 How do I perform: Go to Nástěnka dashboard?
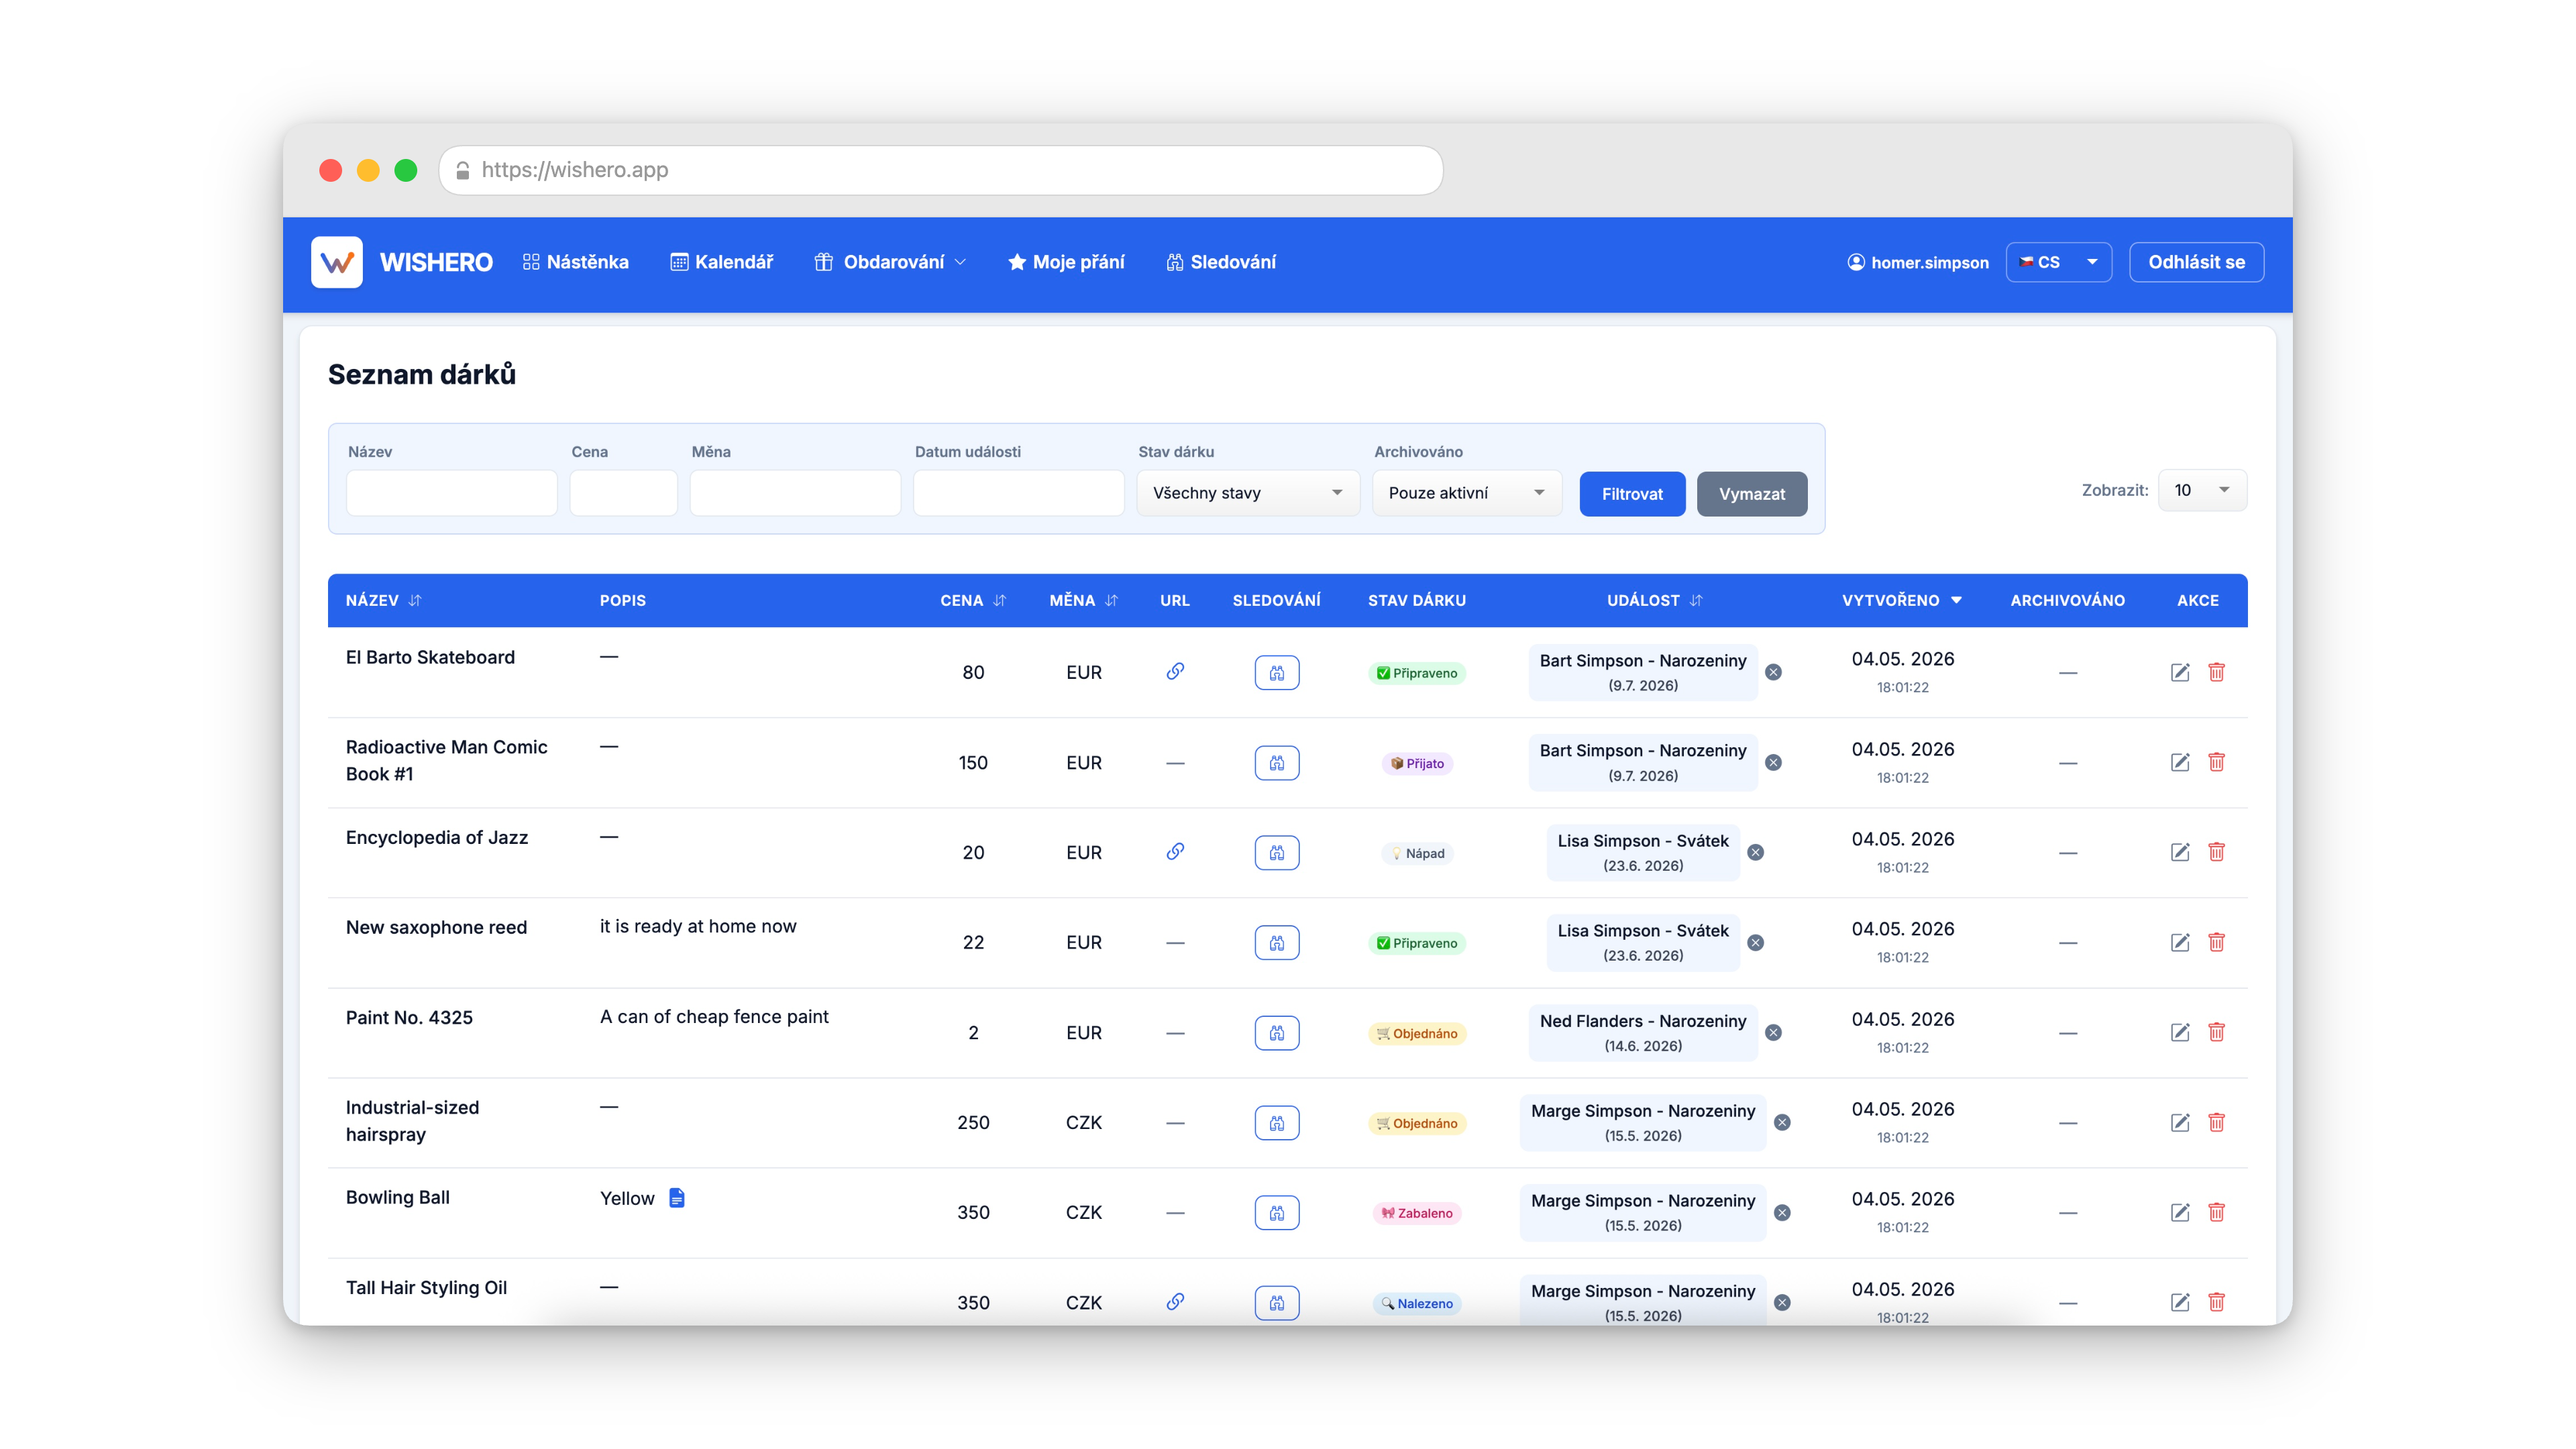pyautogui.click(x=576, y=262)
